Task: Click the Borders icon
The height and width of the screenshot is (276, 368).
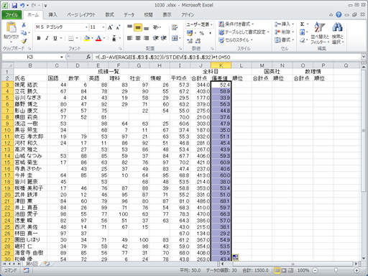Action: [x=71, y=38]
